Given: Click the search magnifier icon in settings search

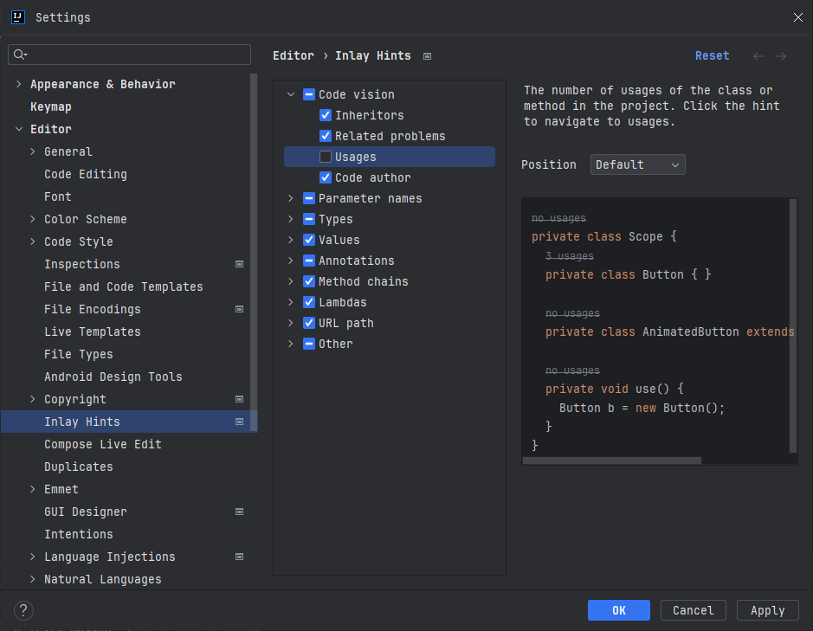Looking at the screenshot, I should pyautogui.click(x=20, y=55).
